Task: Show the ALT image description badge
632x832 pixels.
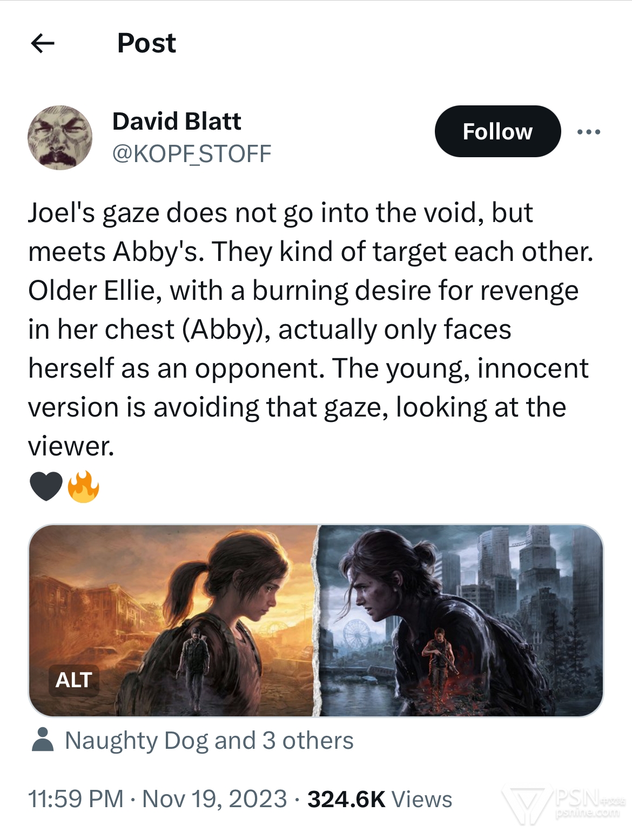Action: coord(73,680)
